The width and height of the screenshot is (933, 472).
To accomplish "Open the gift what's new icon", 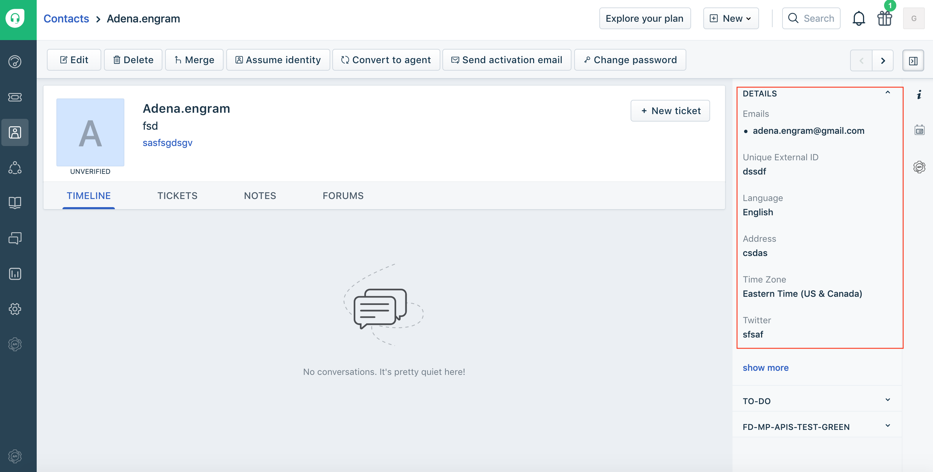I will pyautogui.click(x=884, y=18).
